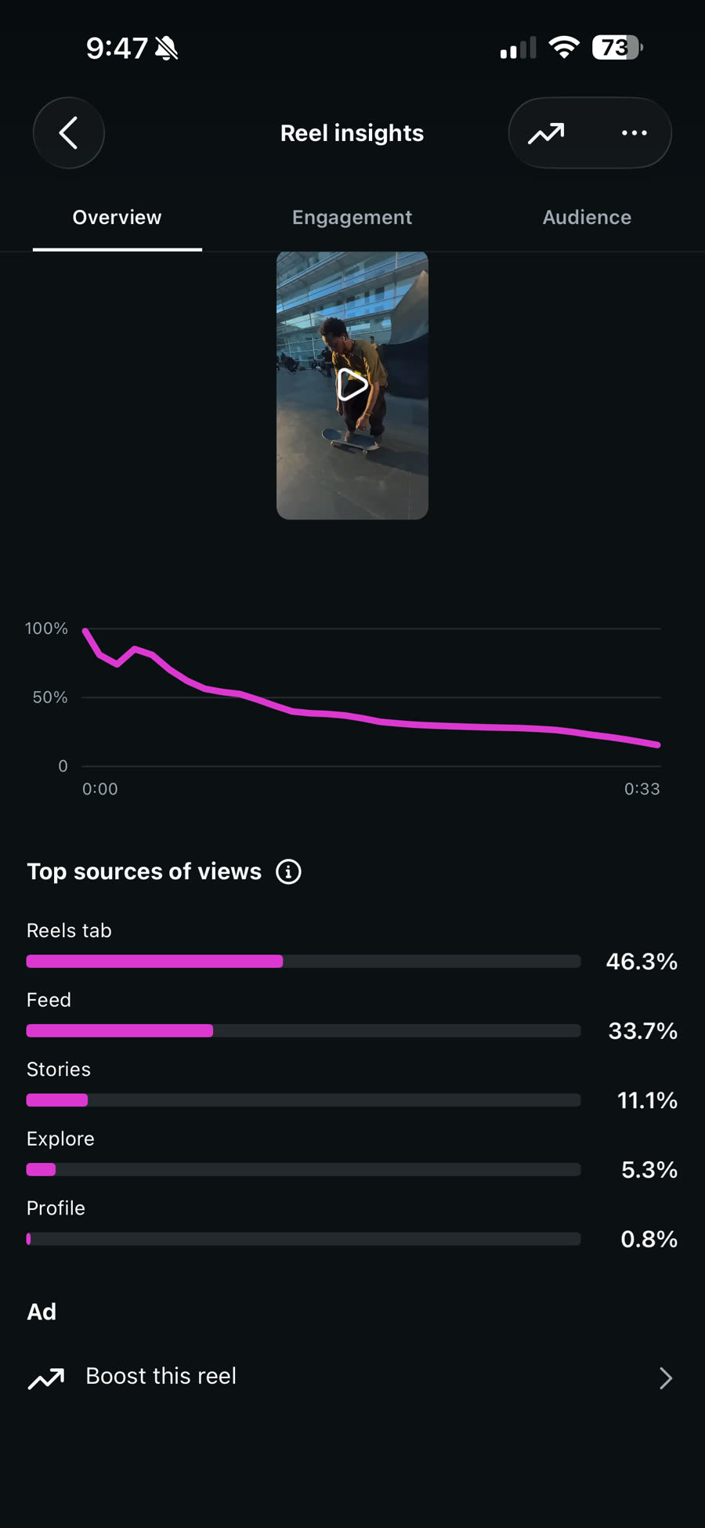Tap the Wi-Fi icon in the status bar
Screen dimensions: 705x1528
click(x=564, y=48)
